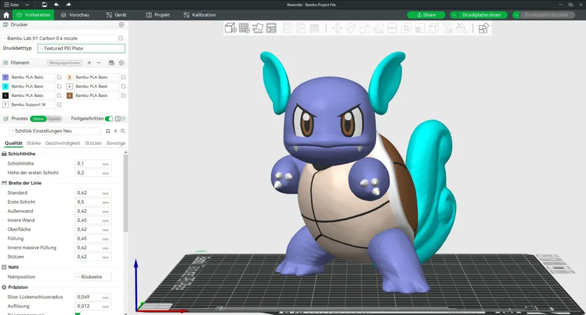This screenshot has width=586, height=315.
Task: Switch to the Gerät tab
Action: pyautogui.click(x=116, y=15)
